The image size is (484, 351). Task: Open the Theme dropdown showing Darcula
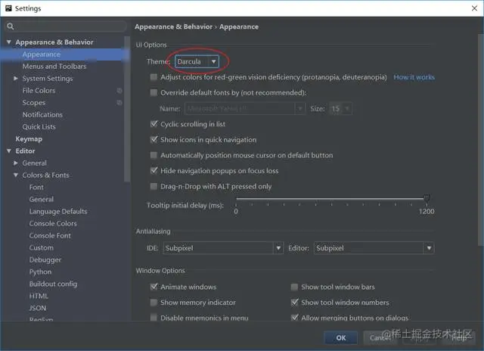click(x=197, y=61)
